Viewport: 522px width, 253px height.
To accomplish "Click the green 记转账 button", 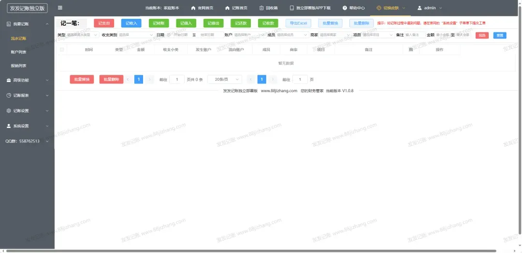I will (x=159, y=23).
